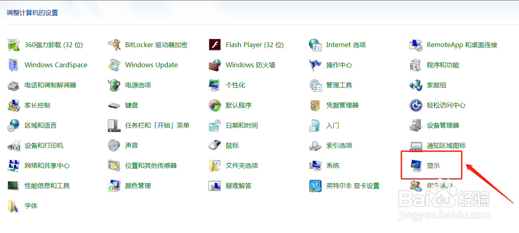Click the 默认程序 icon
Screen dimensions: 519x233
pos(215,105)
